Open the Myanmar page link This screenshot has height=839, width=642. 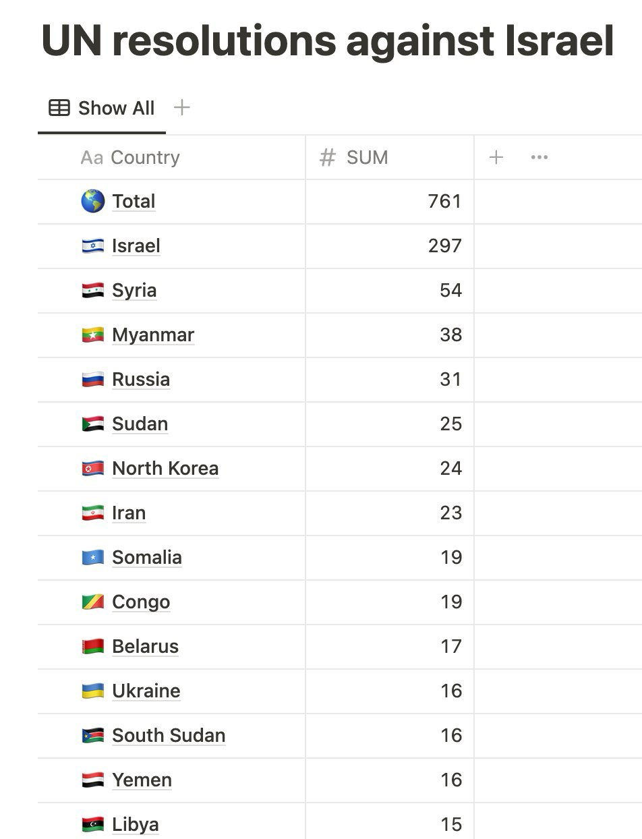pos(153,335)
